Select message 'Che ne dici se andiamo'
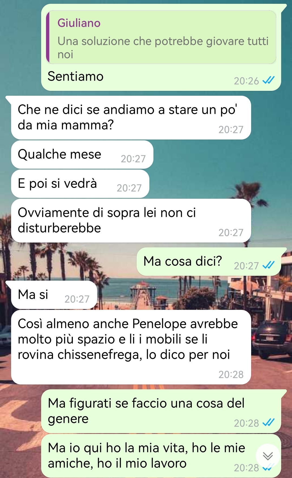Image resolution: width=292 pixels, height=478 pixels. [131, 118]
